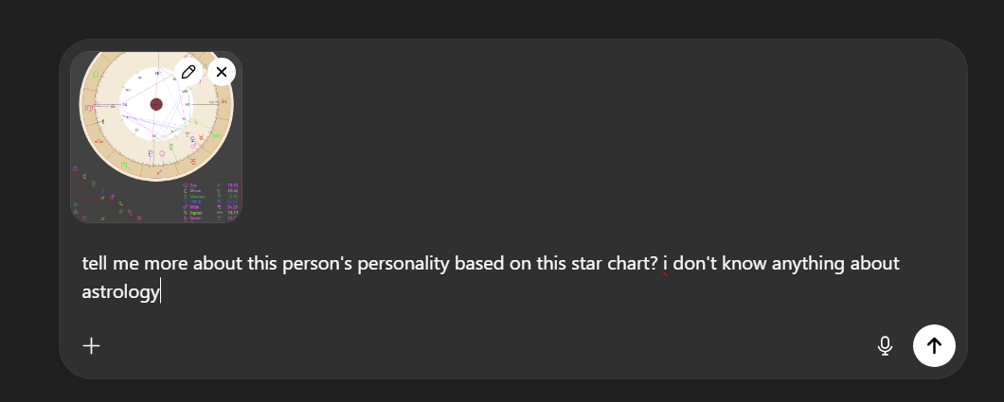Open the plus attachment menu
The width and height of the screenshot is (1004, 402).
(92, 346)
